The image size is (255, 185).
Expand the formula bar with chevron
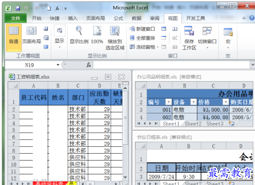click(252, 65)
